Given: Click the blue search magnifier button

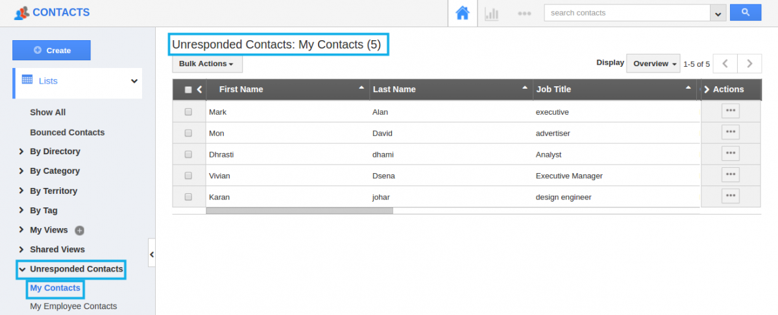Looking at the screenshot, I should coord(746,12).
